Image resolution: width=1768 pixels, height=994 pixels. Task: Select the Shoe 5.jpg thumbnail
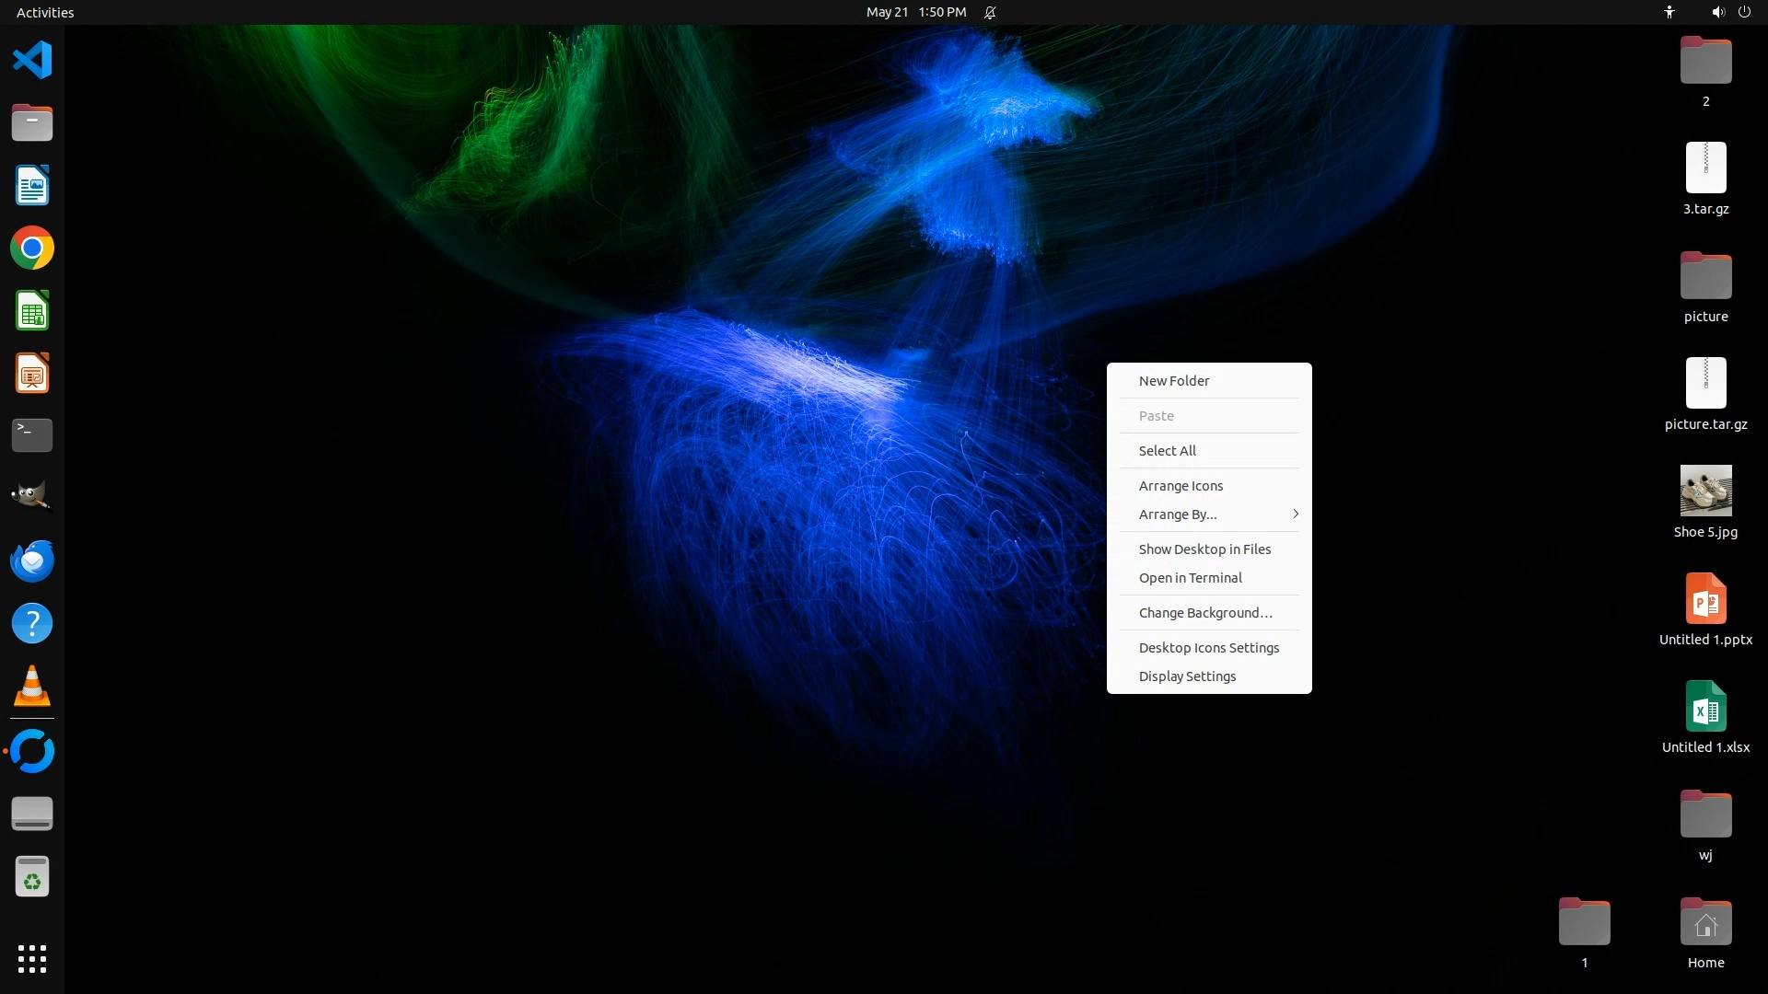pyautogui.click(x=1705, y=491)
